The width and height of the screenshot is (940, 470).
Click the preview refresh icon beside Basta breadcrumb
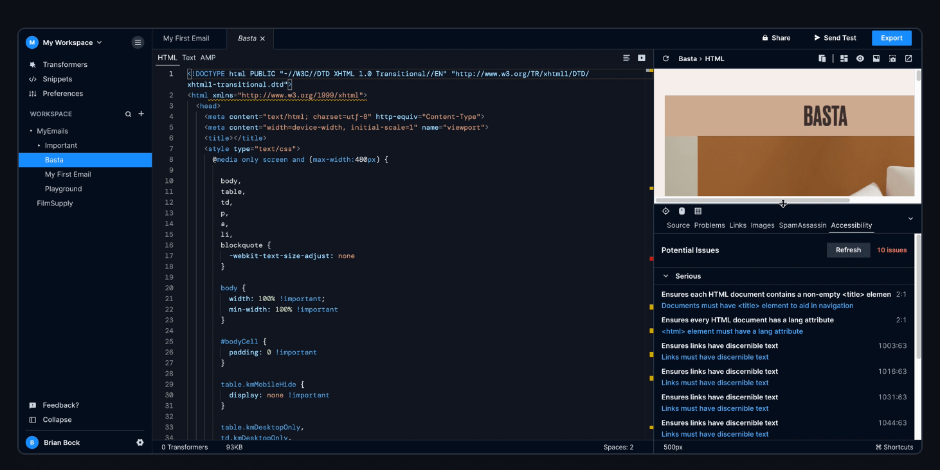pos(666,58)
